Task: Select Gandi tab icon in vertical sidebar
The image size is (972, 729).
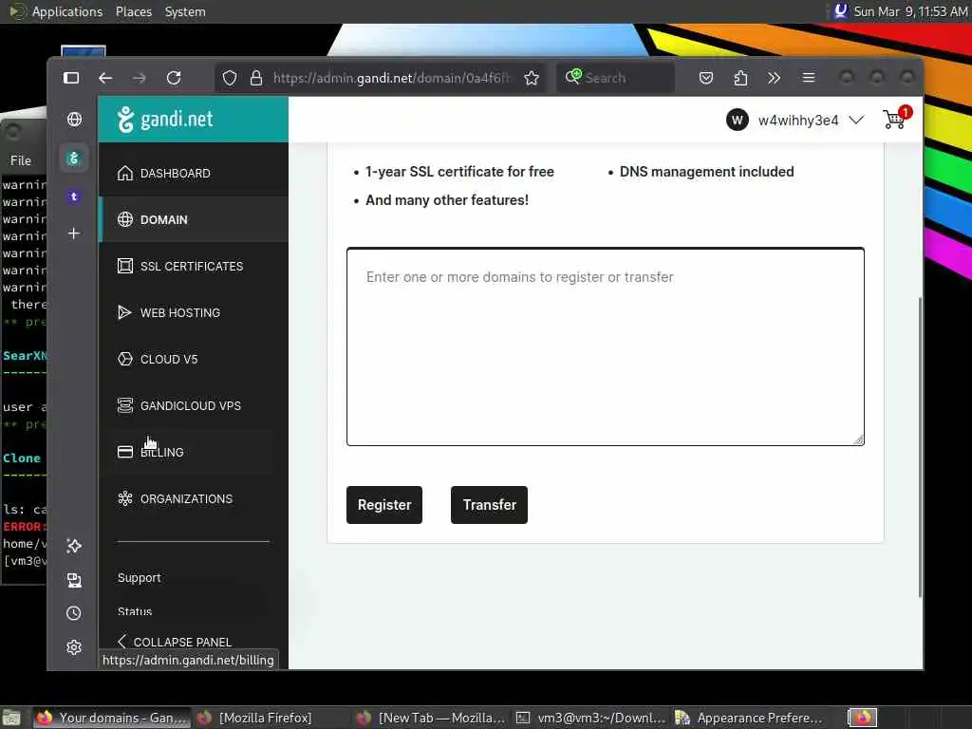Action: point(74,159)
